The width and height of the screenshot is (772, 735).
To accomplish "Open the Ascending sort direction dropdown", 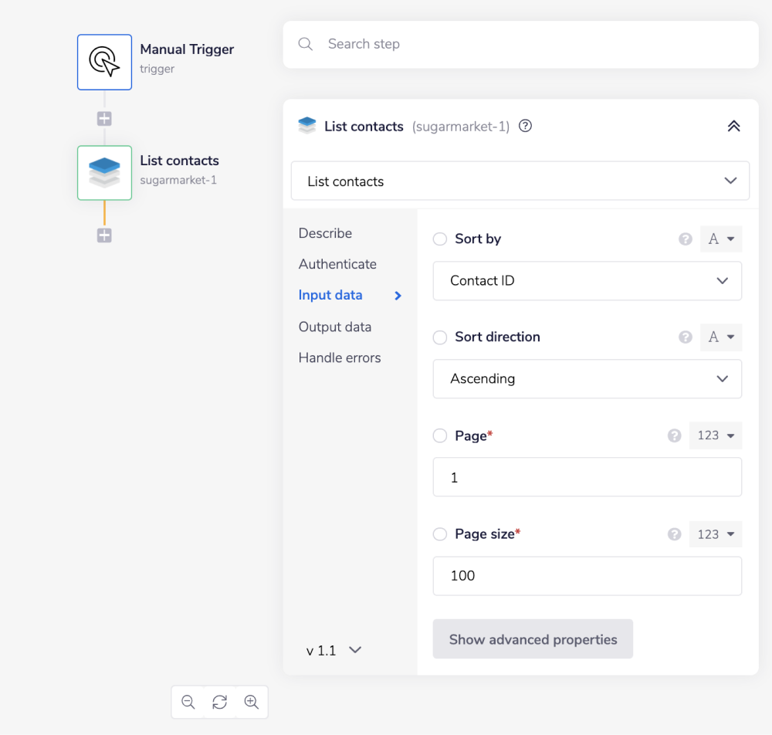I will tap(587, 379).
